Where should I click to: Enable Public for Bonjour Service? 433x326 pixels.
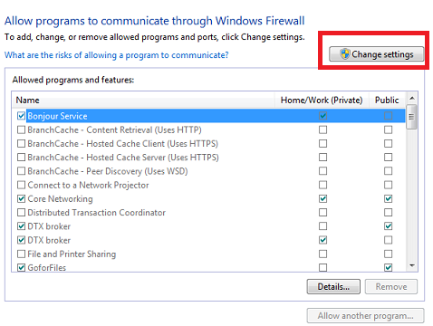click(x=388, y=116)
